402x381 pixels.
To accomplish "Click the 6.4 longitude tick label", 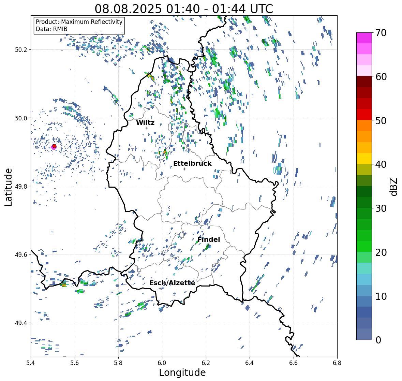I will coord(250,363).
